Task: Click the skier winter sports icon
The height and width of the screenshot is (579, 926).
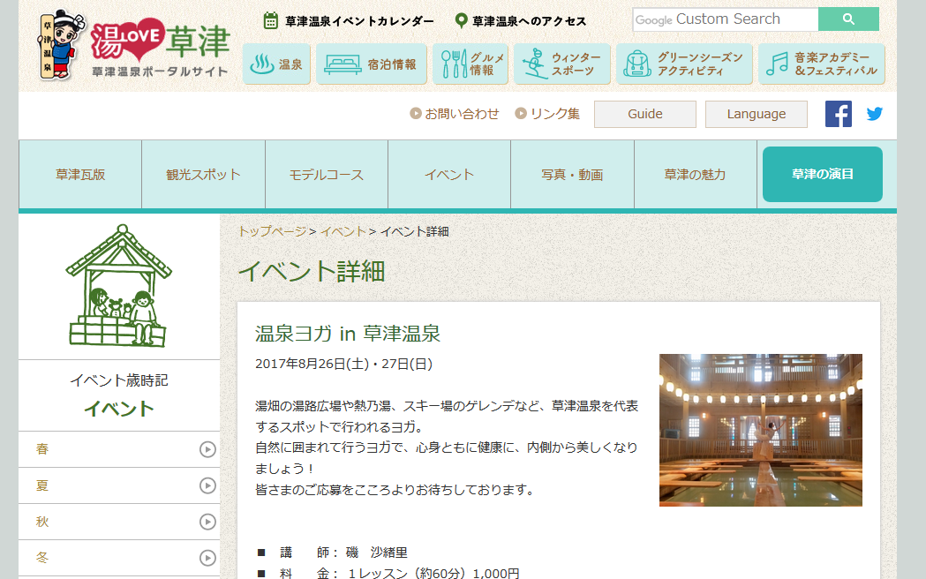Action: pos(535,64)
